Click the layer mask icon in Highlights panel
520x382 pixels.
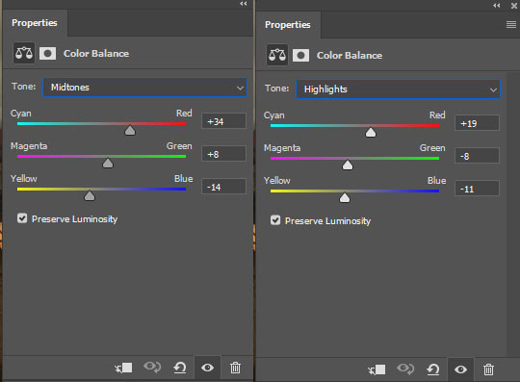point(300,56)
